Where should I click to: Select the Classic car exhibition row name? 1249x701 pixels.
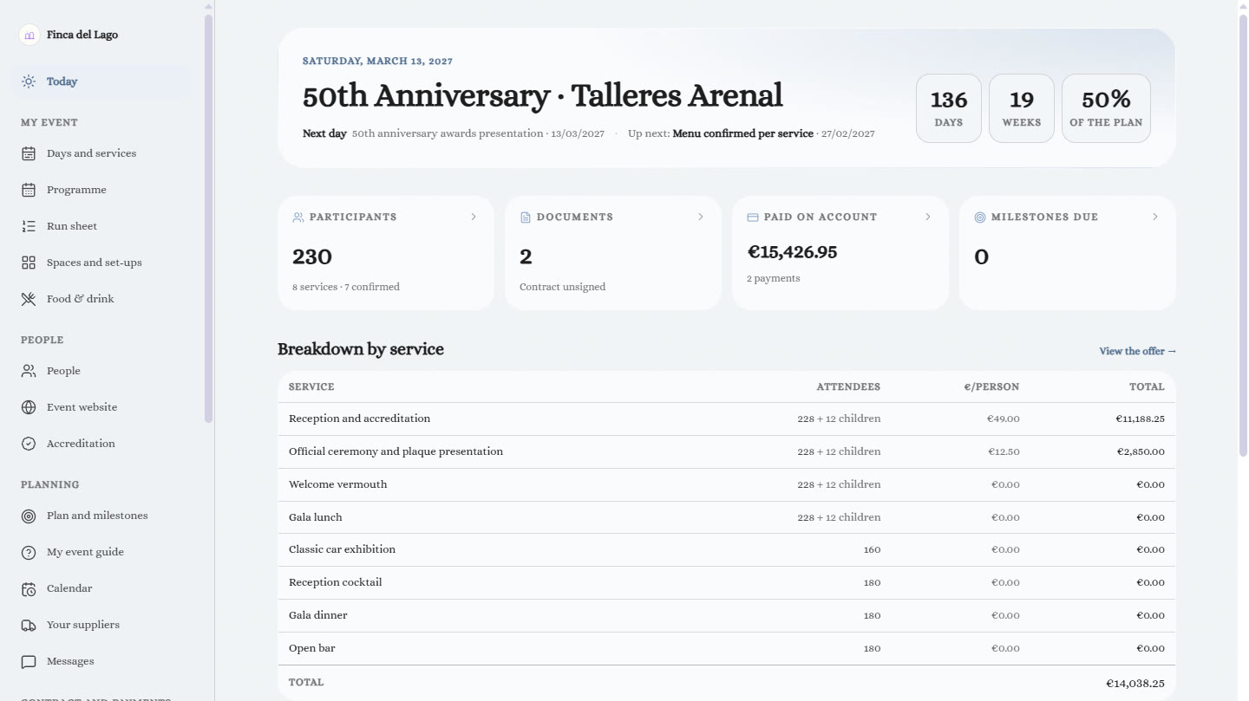pyautogui.click(x=342, y=549)
